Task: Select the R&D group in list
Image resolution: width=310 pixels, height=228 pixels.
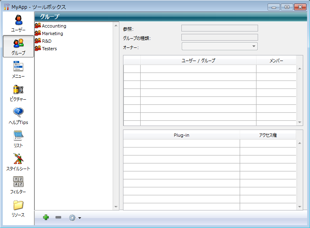Action: [x=46, y=41]
